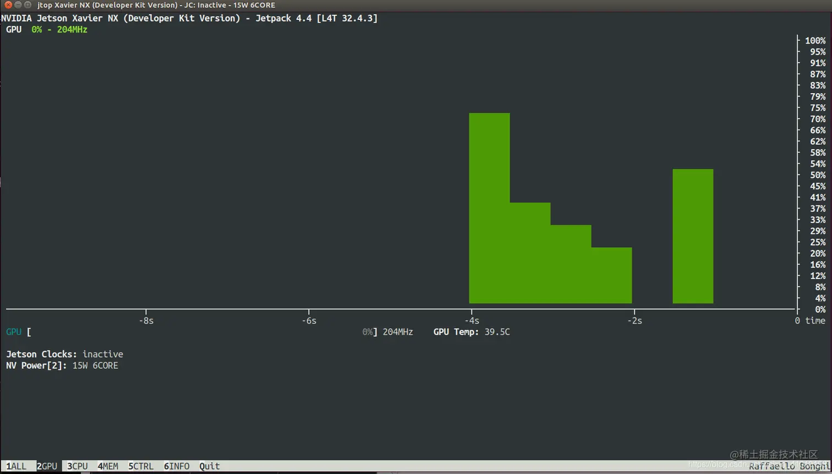Click the Raffaello Bonghi author credit
This screenshot has height=474, width=832.
(x=790, y=466)
